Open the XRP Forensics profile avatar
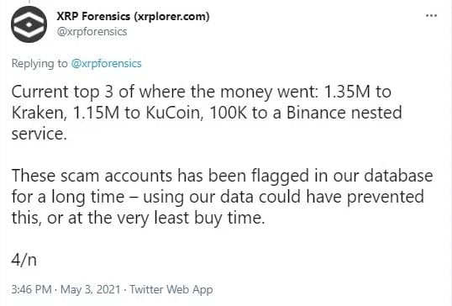452x306 pixels. [29, 24]
